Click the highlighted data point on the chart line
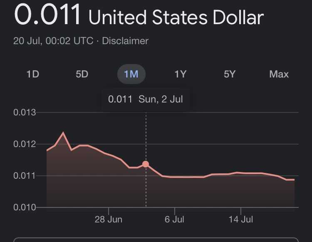This screenshot has width=312, height=242. click(x=146, y=164)
